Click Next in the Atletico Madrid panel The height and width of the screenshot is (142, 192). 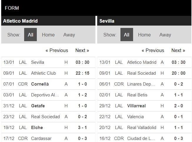pos(82,50)
